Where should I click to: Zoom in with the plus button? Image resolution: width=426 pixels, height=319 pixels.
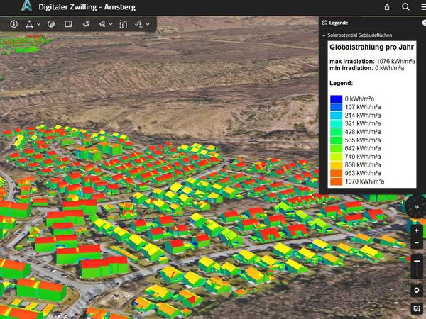(417, 230)
